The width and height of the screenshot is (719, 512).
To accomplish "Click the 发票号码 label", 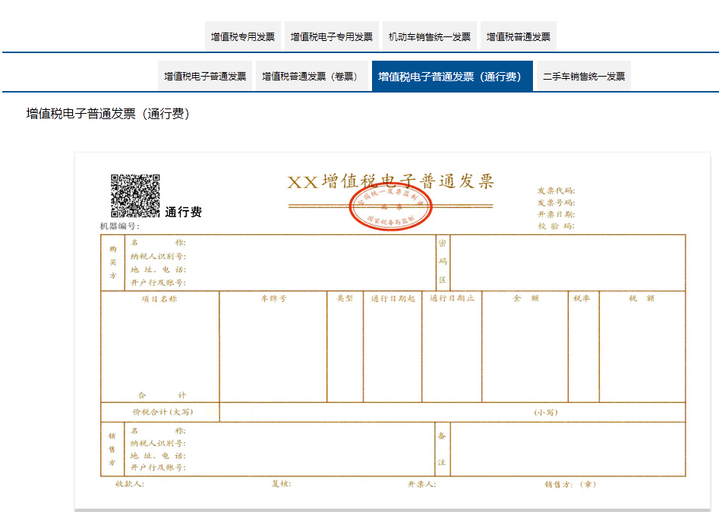I will pos(557,203).
